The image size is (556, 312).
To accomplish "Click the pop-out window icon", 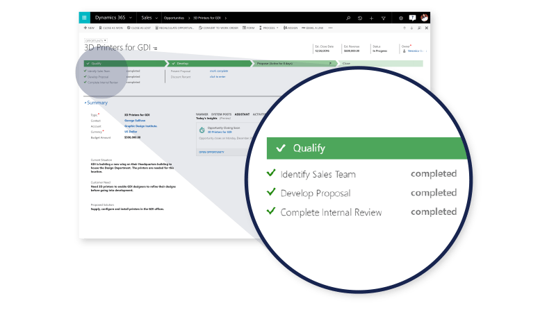I will tap(419, 28).
